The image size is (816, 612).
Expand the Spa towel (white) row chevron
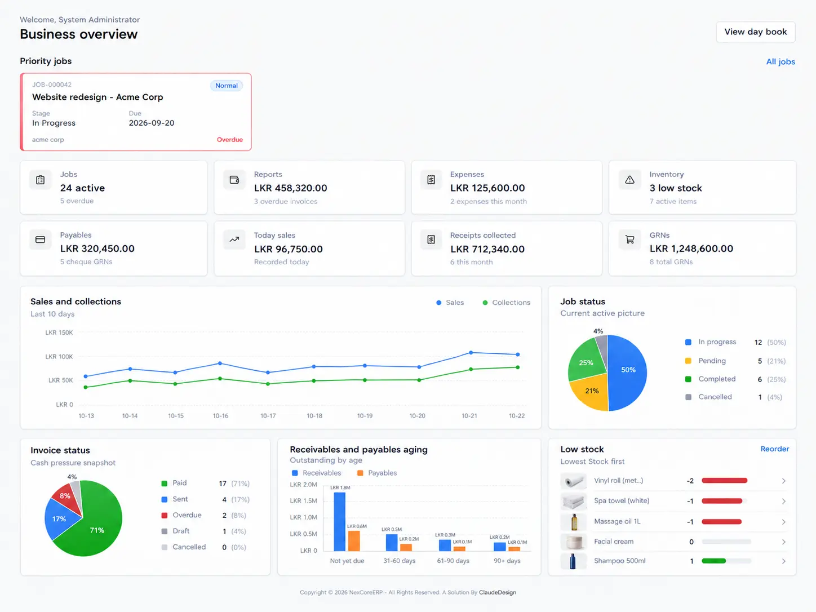(x=783, y=501)
